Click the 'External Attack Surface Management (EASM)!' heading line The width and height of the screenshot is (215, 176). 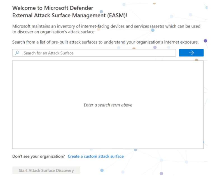(70, 15)
